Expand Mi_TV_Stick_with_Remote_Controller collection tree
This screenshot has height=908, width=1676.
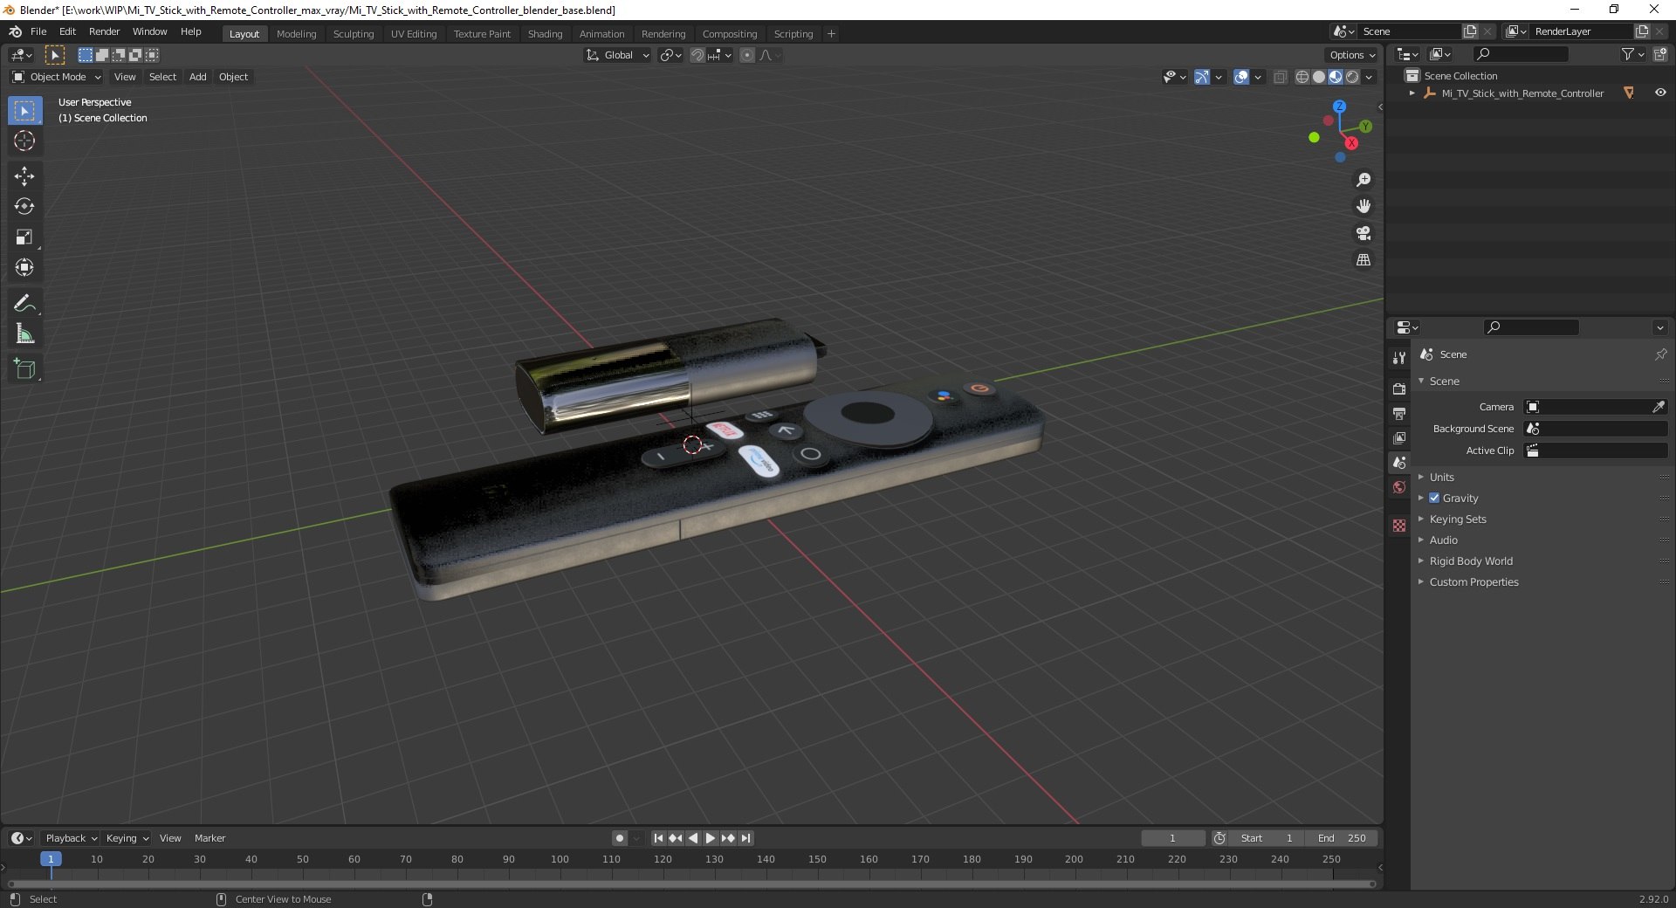1412,93
